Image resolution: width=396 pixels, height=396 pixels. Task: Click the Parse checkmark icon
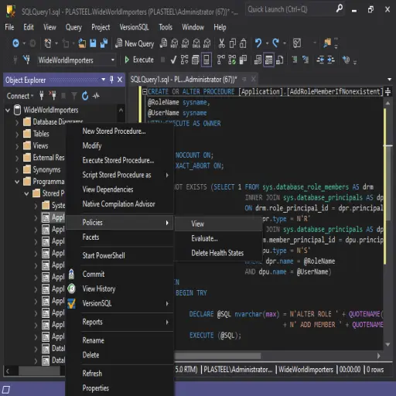173,60
